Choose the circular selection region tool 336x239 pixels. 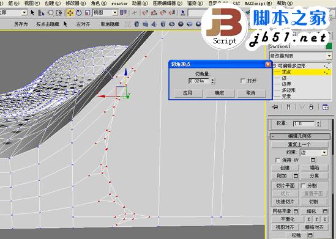coord(51,13)
